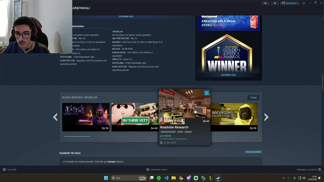Click the Steam taskbar icon

[218, 178]
